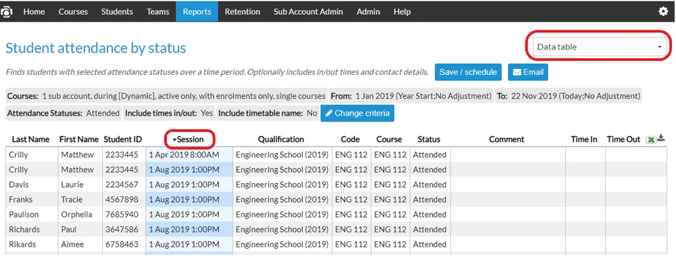The image size is (676, 256).
Task: Click last name Rikards
Action: (22, 245)
